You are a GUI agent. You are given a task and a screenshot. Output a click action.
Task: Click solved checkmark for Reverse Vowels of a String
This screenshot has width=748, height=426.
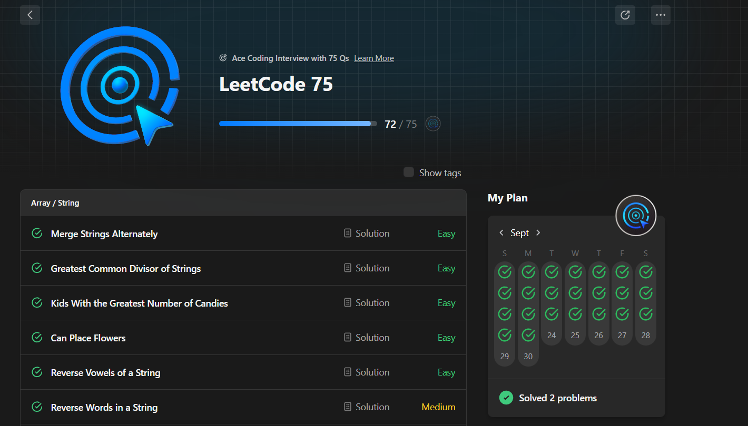click(37, 372)
